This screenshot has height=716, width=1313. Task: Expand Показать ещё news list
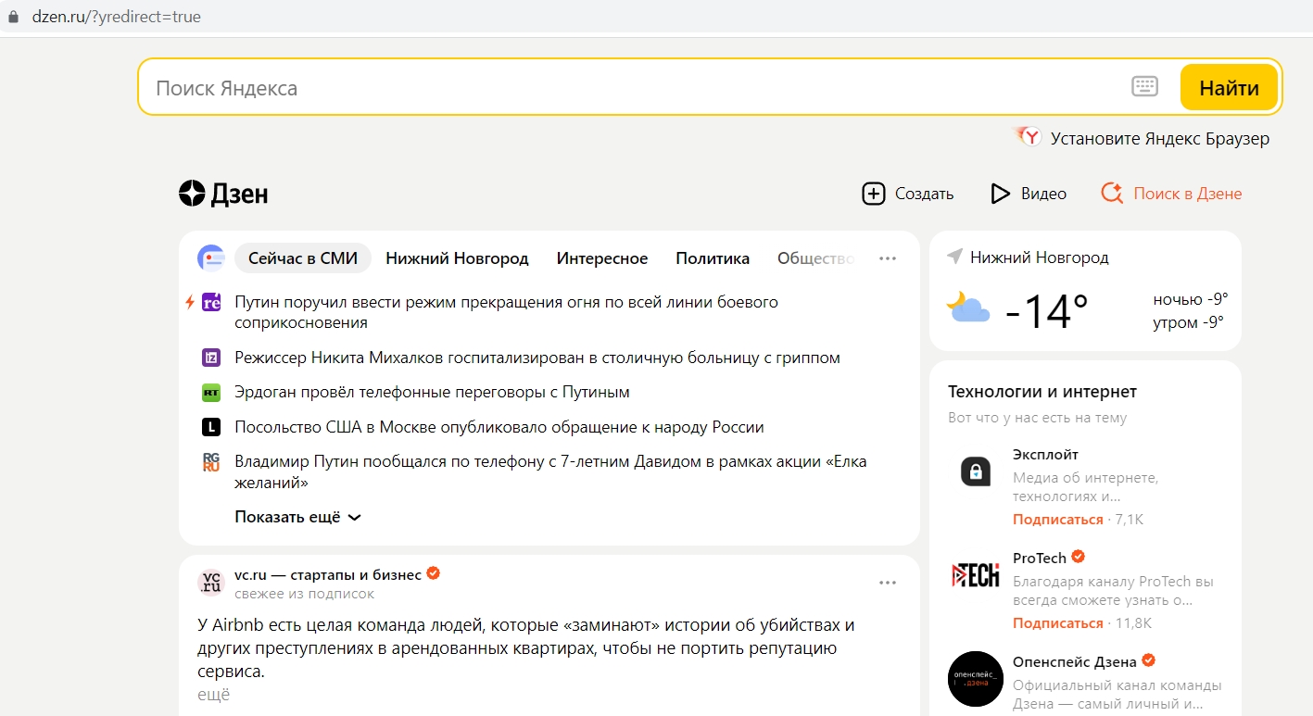[297, 517]
